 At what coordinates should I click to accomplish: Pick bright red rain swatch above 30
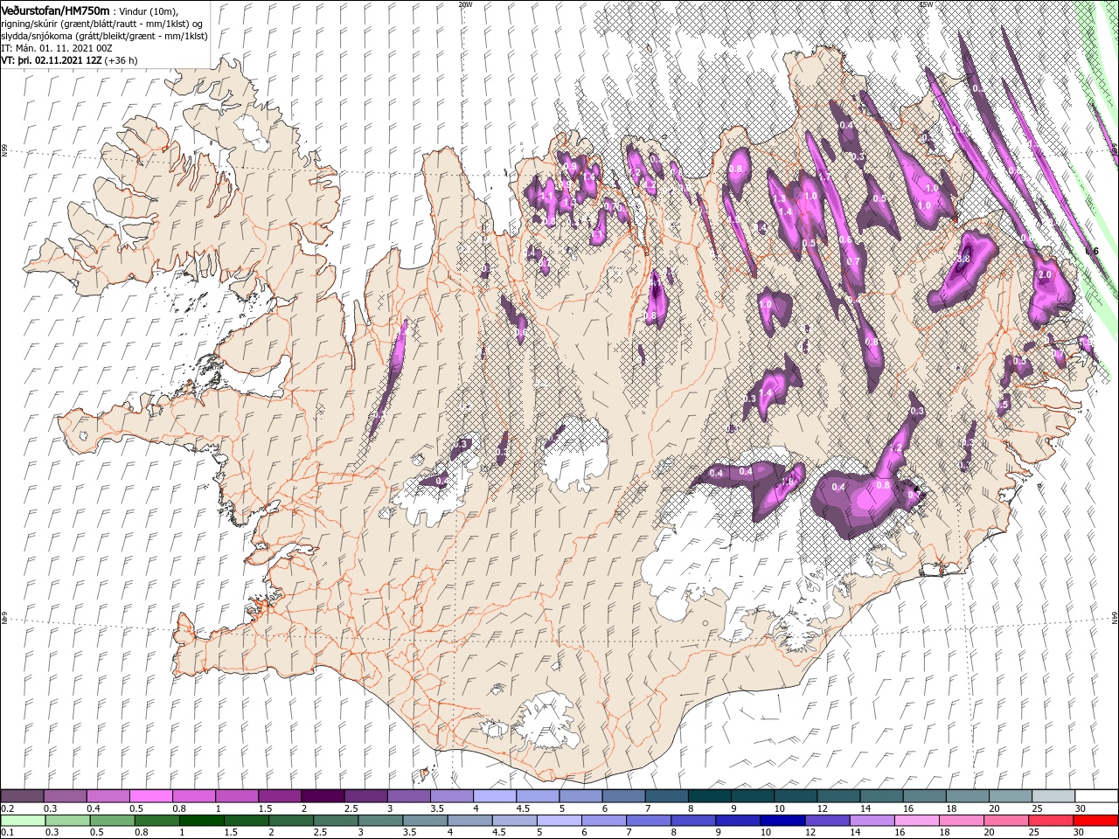pyautogui.click(x=1096, y=821)
